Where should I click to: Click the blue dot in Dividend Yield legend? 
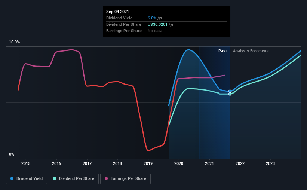click(x=12, y=178)
